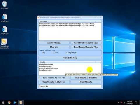Viewport: 140px width, 105px height.
Task: Open the Action Center notifications icon
Action: pyautogui.click(x=136, y=102)
